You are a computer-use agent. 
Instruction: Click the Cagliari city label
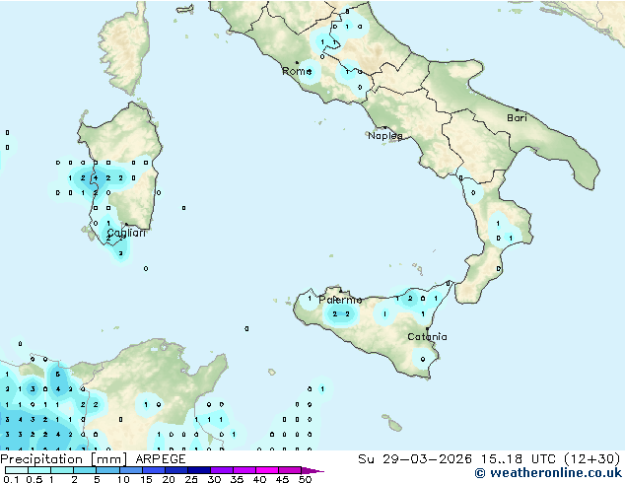point(126,233)
